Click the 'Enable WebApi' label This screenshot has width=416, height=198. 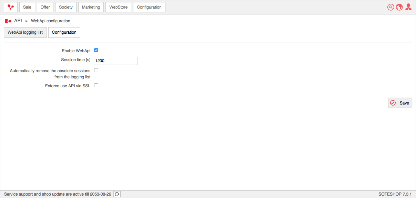76,51
